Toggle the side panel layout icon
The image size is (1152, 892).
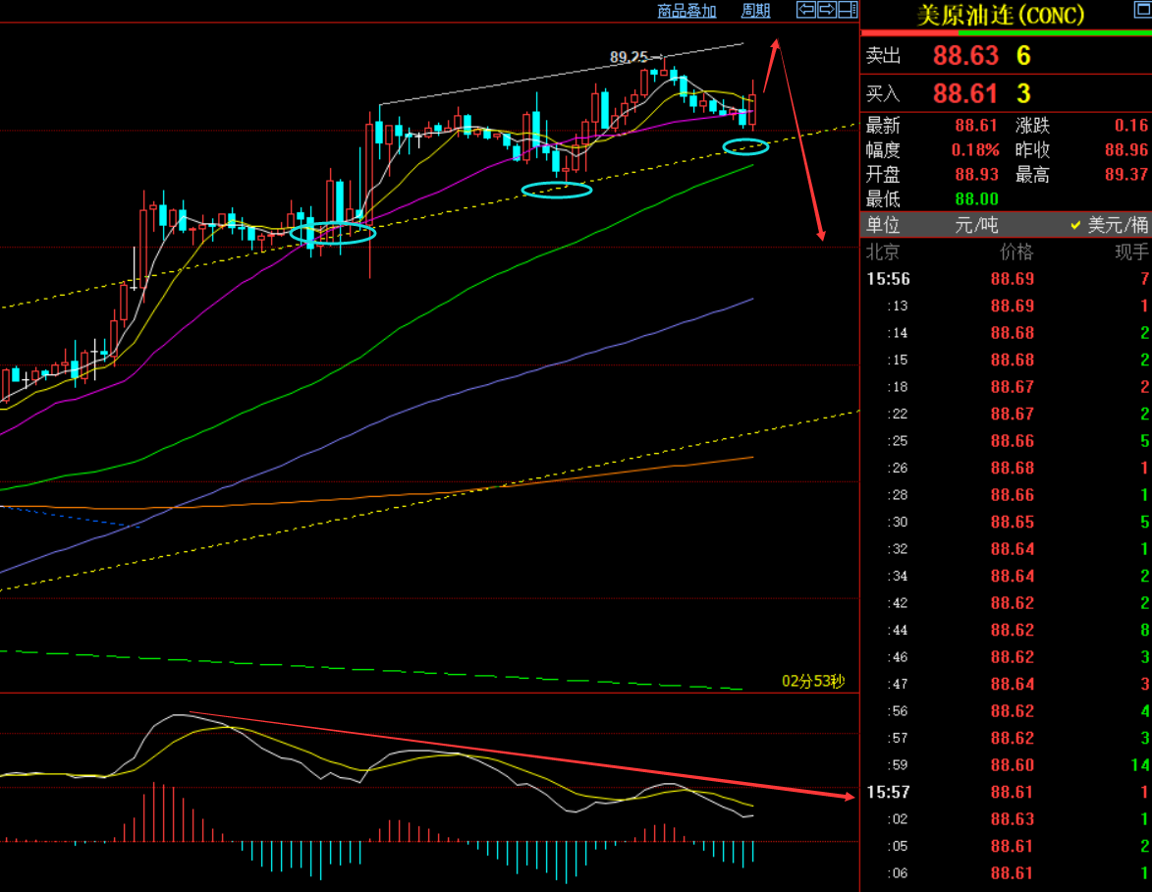848,10
